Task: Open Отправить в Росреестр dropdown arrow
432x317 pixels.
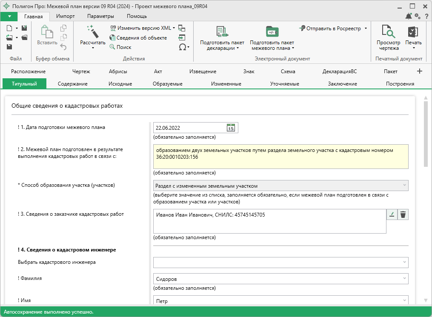Action: tap(366, 29)
